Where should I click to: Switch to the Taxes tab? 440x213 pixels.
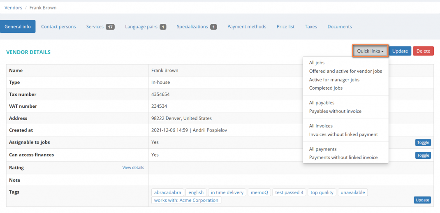311,27
